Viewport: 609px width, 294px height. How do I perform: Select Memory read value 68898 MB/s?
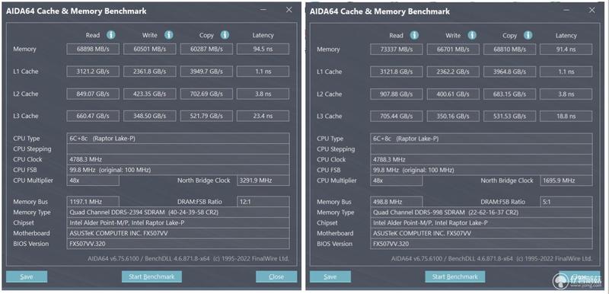tap(93, 49)
